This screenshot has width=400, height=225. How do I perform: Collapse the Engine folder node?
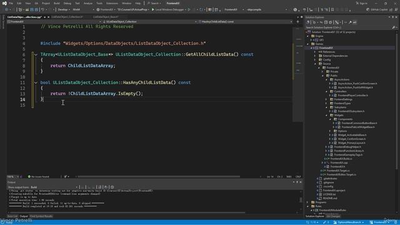[x=307, y=36]
